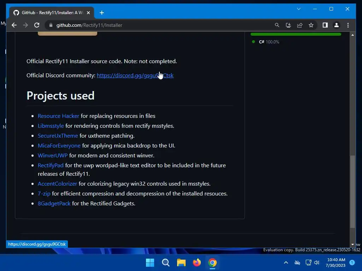Image resolution: width=362 pixels, height=271 pixels.
Task: Open Chrome three-dot menu
Action: (348, 25)
